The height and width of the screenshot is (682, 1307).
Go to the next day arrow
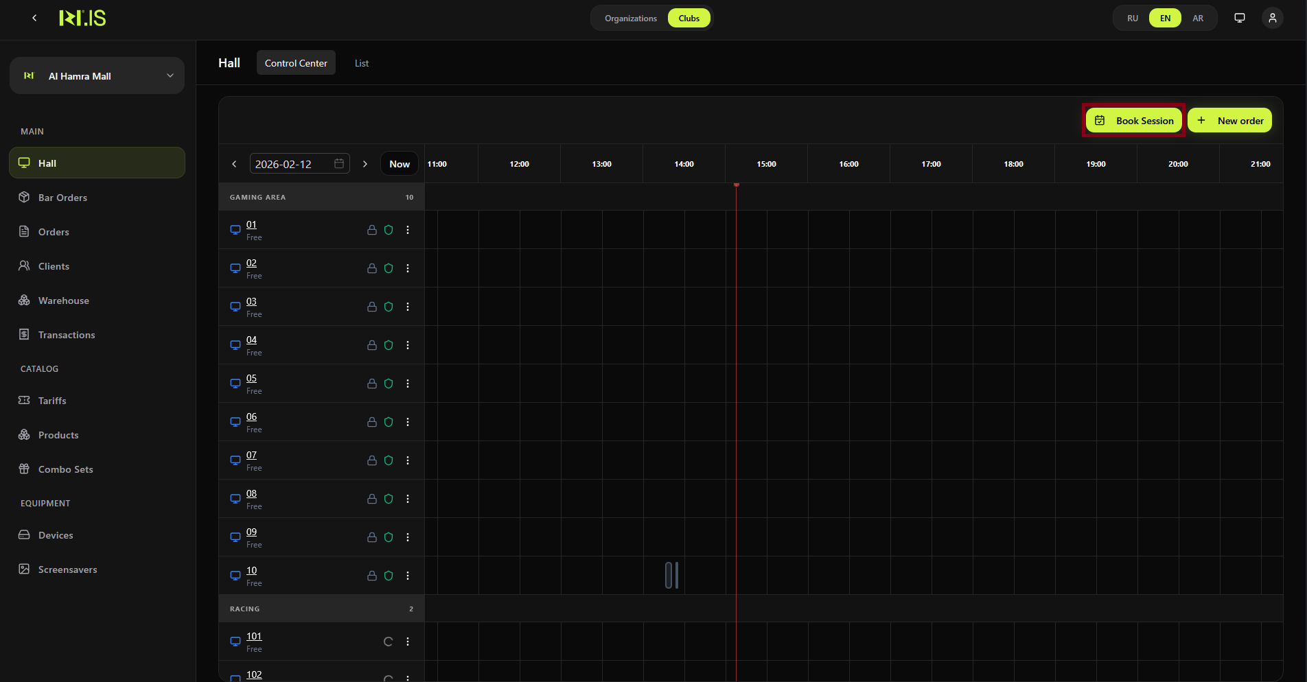coord(365,164)
